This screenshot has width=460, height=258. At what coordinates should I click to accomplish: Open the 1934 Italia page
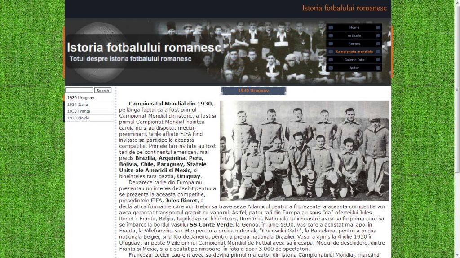[77, 105]
